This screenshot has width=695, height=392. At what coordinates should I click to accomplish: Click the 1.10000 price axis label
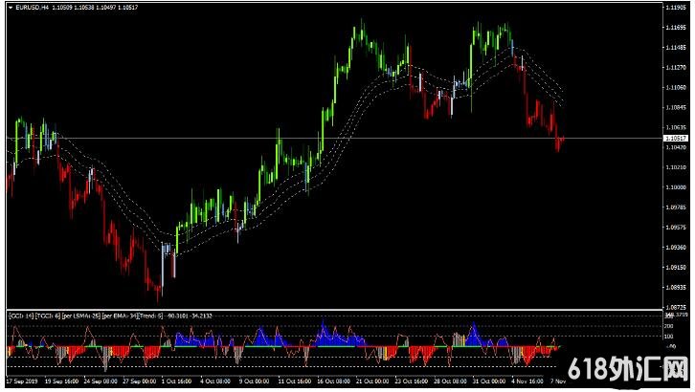pos(676,187)
